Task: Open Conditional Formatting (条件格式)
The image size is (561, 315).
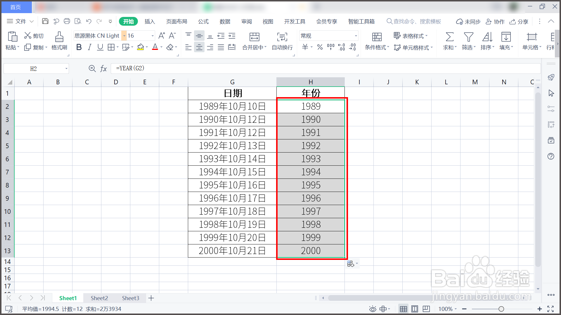Action: point(377,41)
